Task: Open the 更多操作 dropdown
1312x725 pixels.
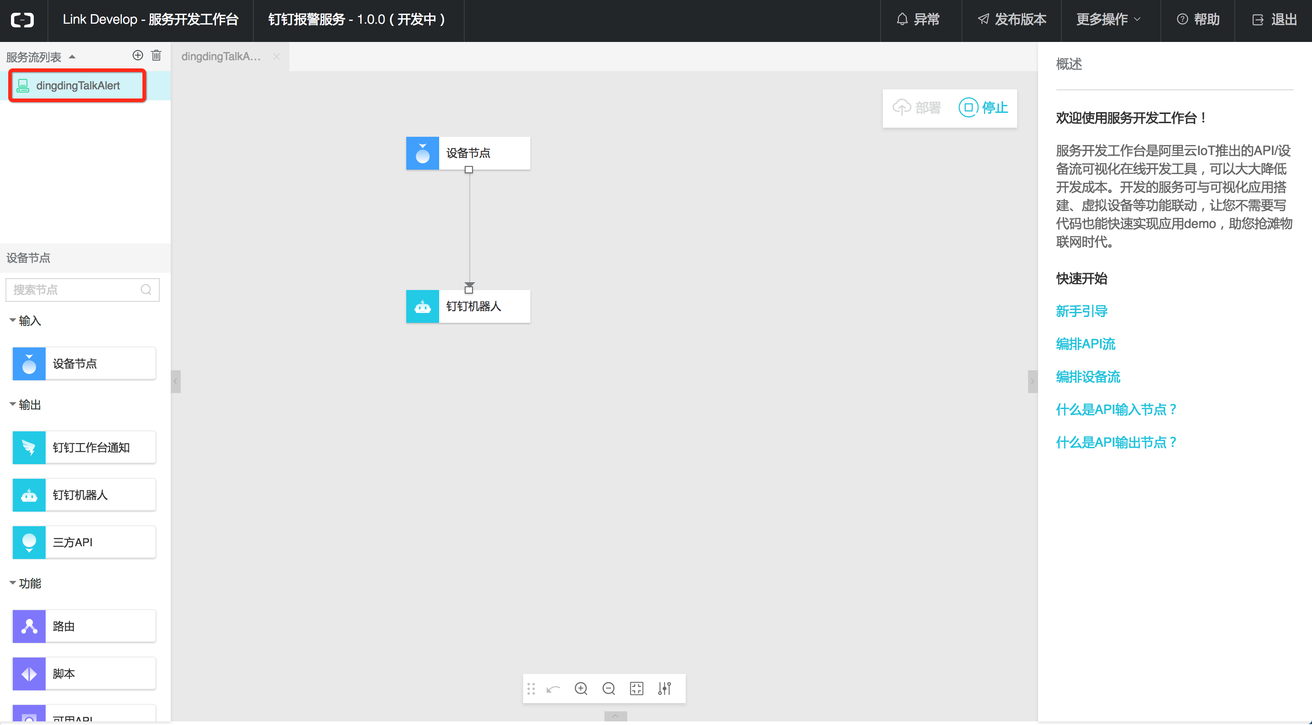Action: click(1108, 20)
